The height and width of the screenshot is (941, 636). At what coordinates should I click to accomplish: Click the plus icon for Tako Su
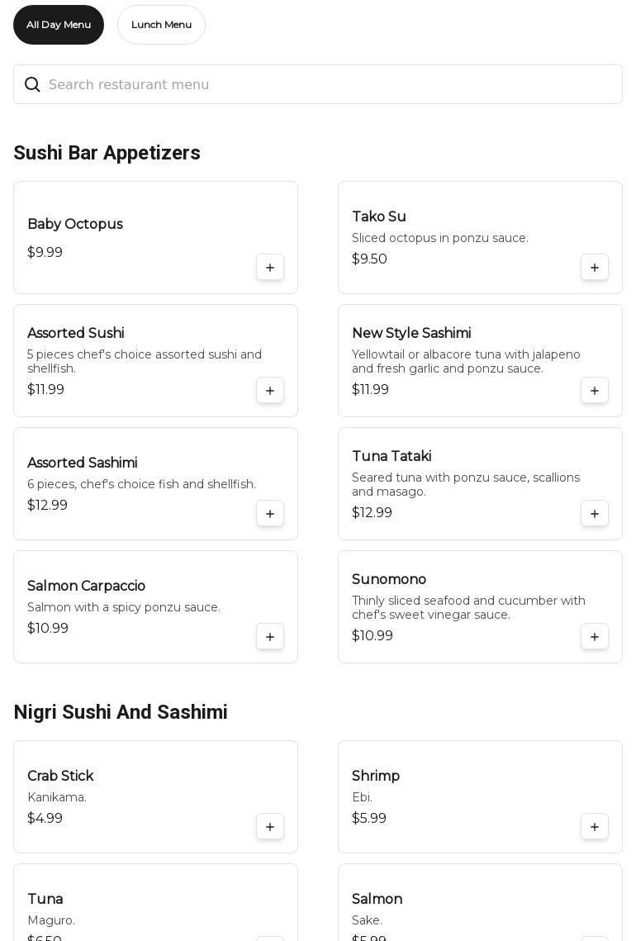[x=595, y=268]
